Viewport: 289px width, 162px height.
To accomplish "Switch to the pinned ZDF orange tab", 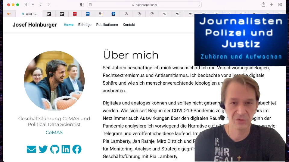I will [9, 14].
